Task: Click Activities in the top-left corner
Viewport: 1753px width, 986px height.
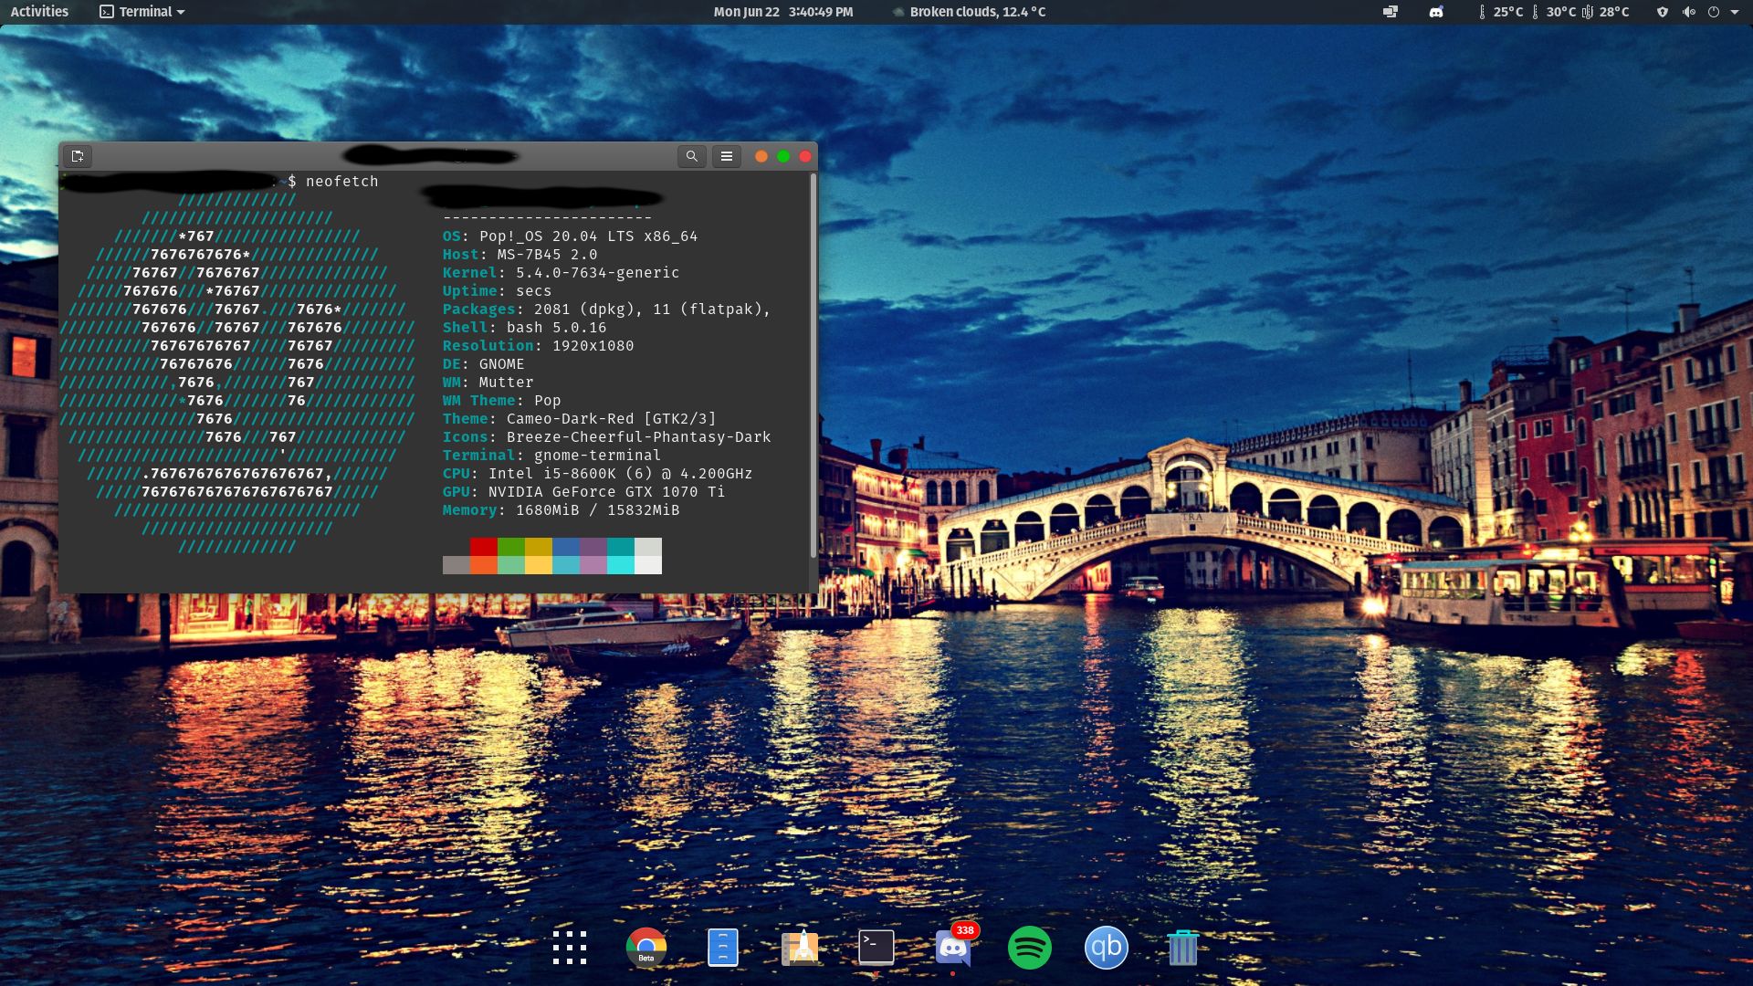Action: [x=38, y=12]
